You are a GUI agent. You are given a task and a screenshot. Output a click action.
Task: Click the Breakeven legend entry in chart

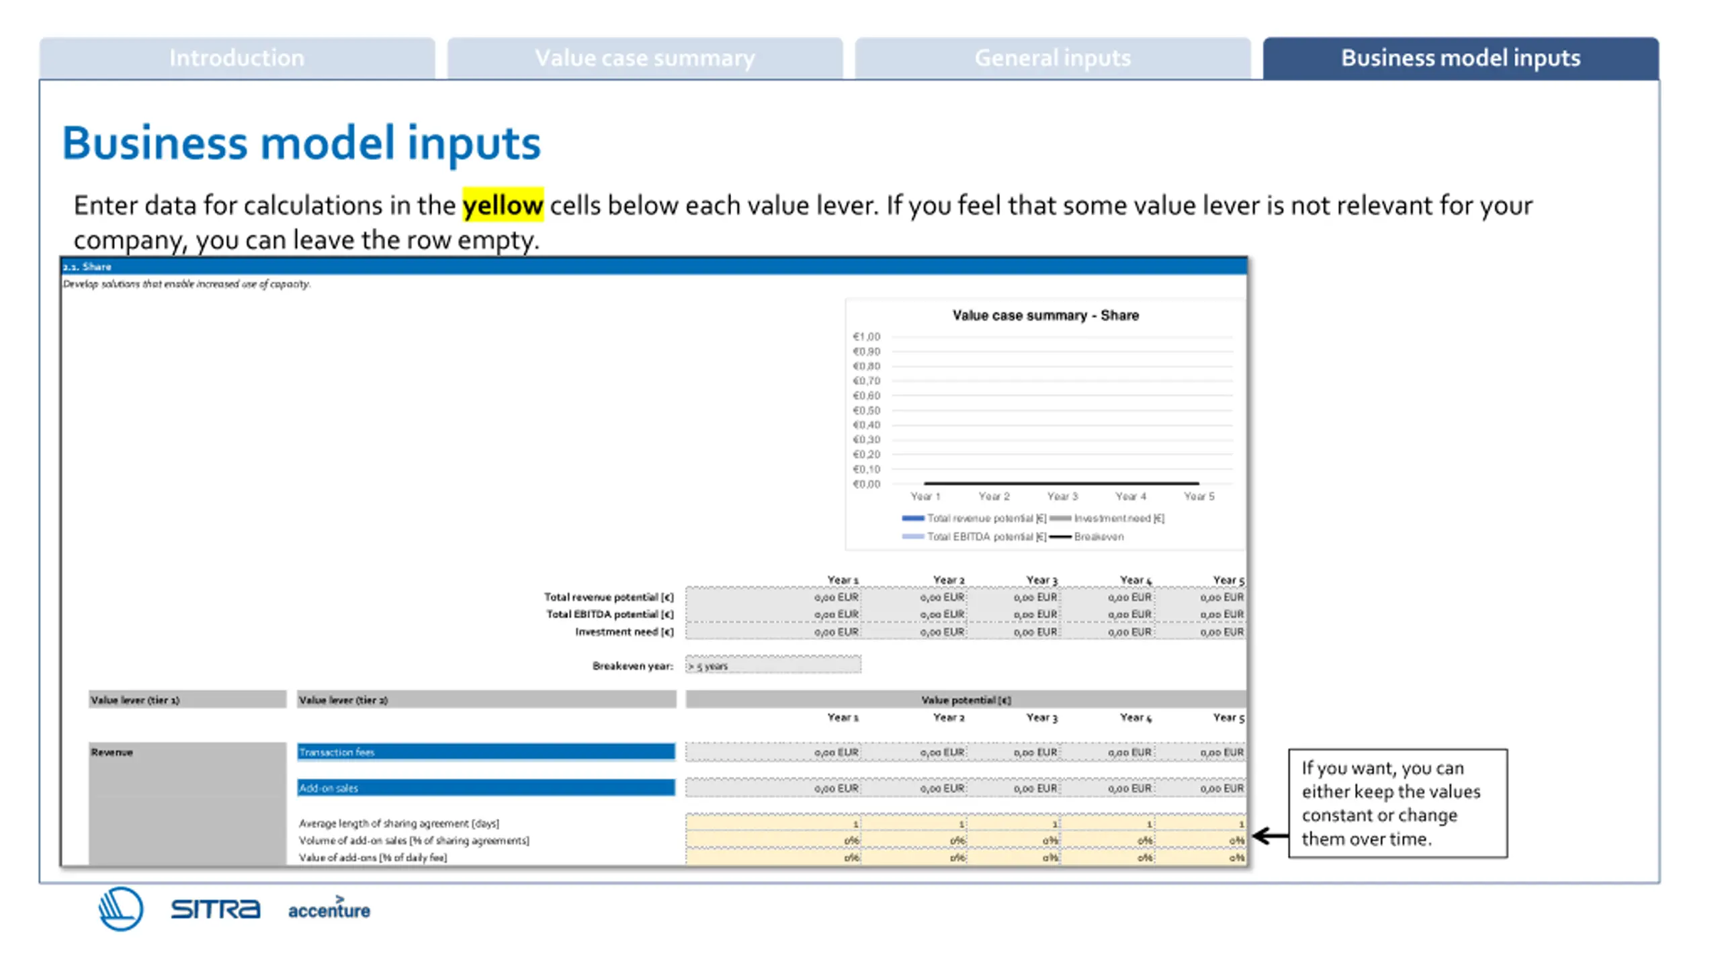point(1086,537)
